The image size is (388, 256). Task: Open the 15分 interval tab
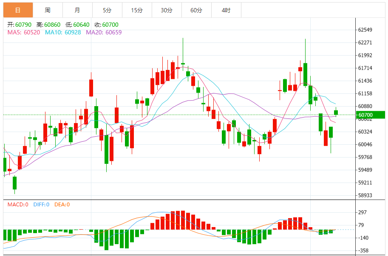(137, 10)
